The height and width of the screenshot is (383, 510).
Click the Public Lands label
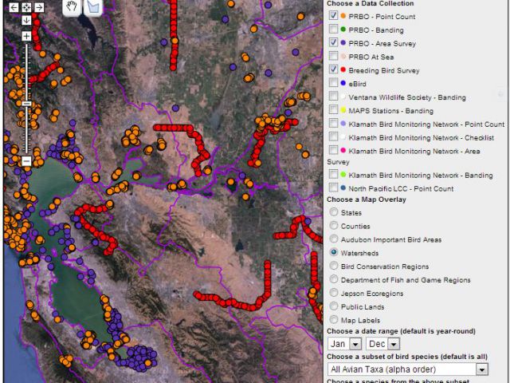coord(363,306)
